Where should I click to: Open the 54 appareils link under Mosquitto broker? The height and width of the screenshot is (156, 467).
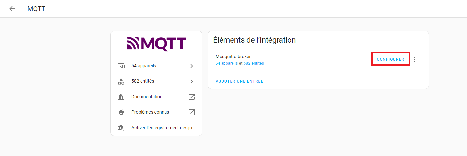coord(227,63)
